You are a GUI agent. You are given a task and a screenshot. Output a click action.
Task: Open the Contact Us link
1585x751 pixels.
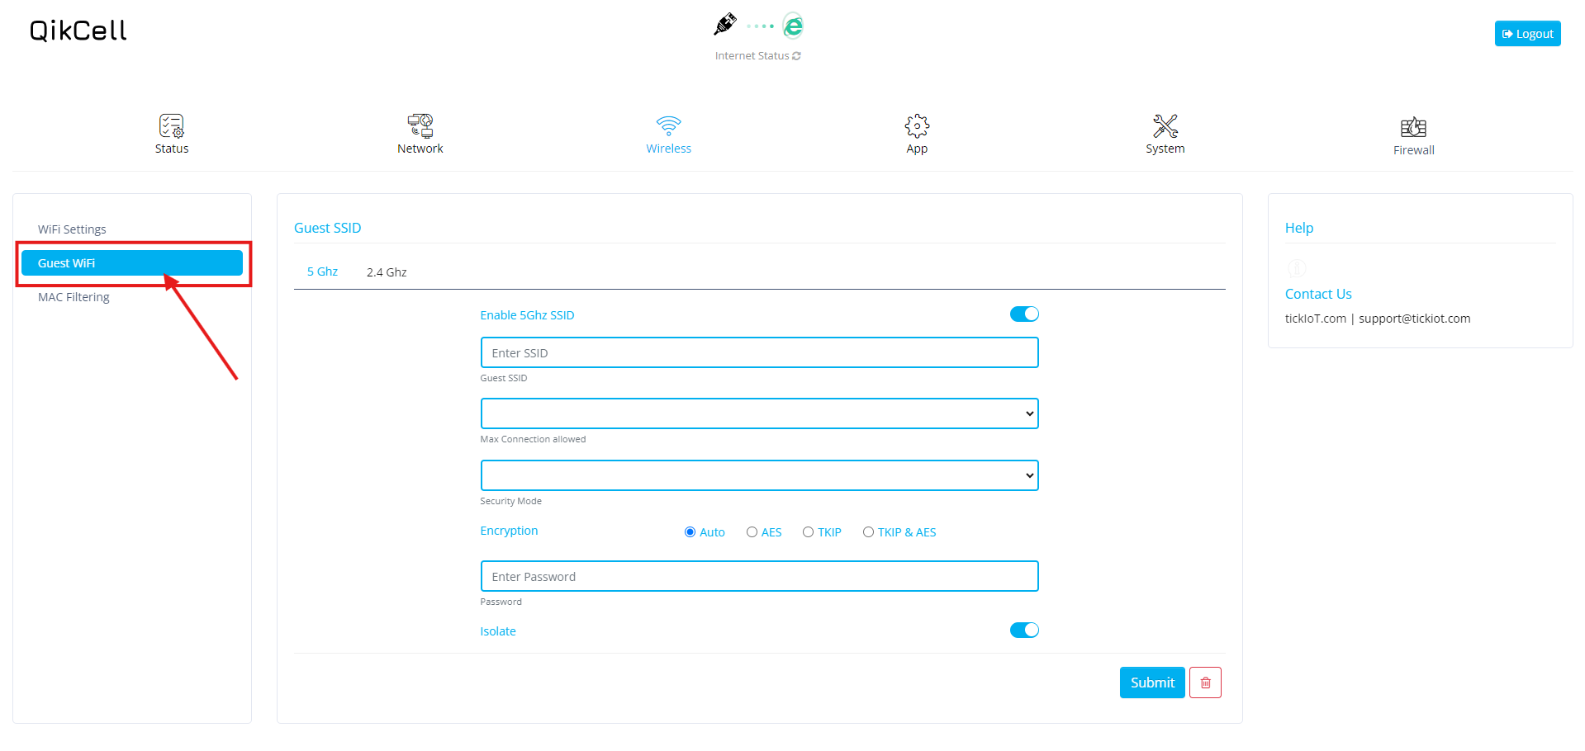click(x=1318, y=294)
